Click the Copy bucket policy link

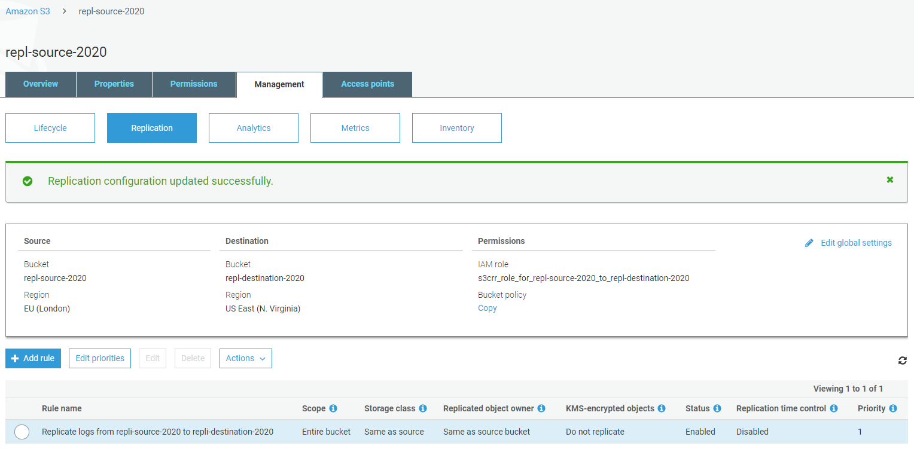[488, 308]
